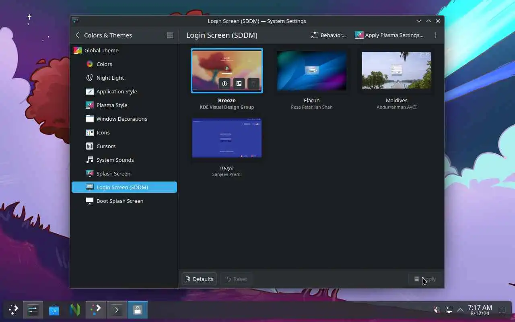Click 'Reza Fatahilah Shah' author text

312,107
